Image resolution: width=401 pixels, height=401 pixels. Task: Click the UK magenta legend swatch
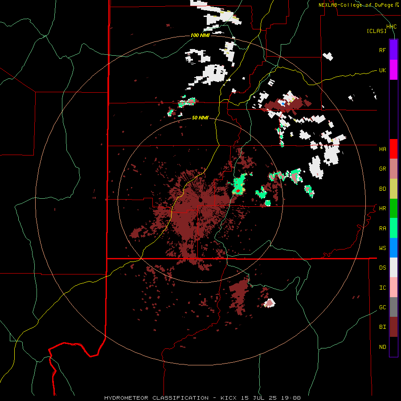[393, 70]
